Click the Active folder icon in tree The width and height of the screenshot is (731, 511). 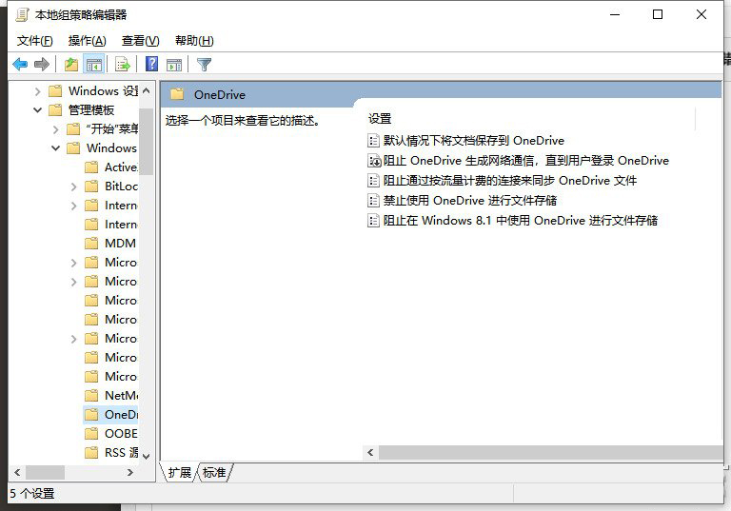coord(91,167)
